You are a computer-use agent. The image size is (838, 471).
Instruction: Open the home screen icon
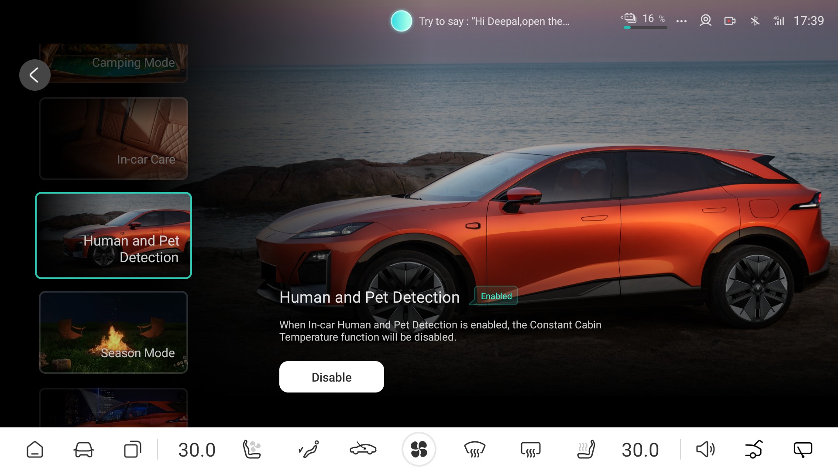[x=35, y=449]
